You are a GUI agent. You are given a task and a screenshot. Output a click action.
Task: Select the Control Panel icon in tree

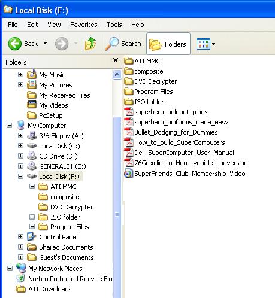tap(31, 237)
